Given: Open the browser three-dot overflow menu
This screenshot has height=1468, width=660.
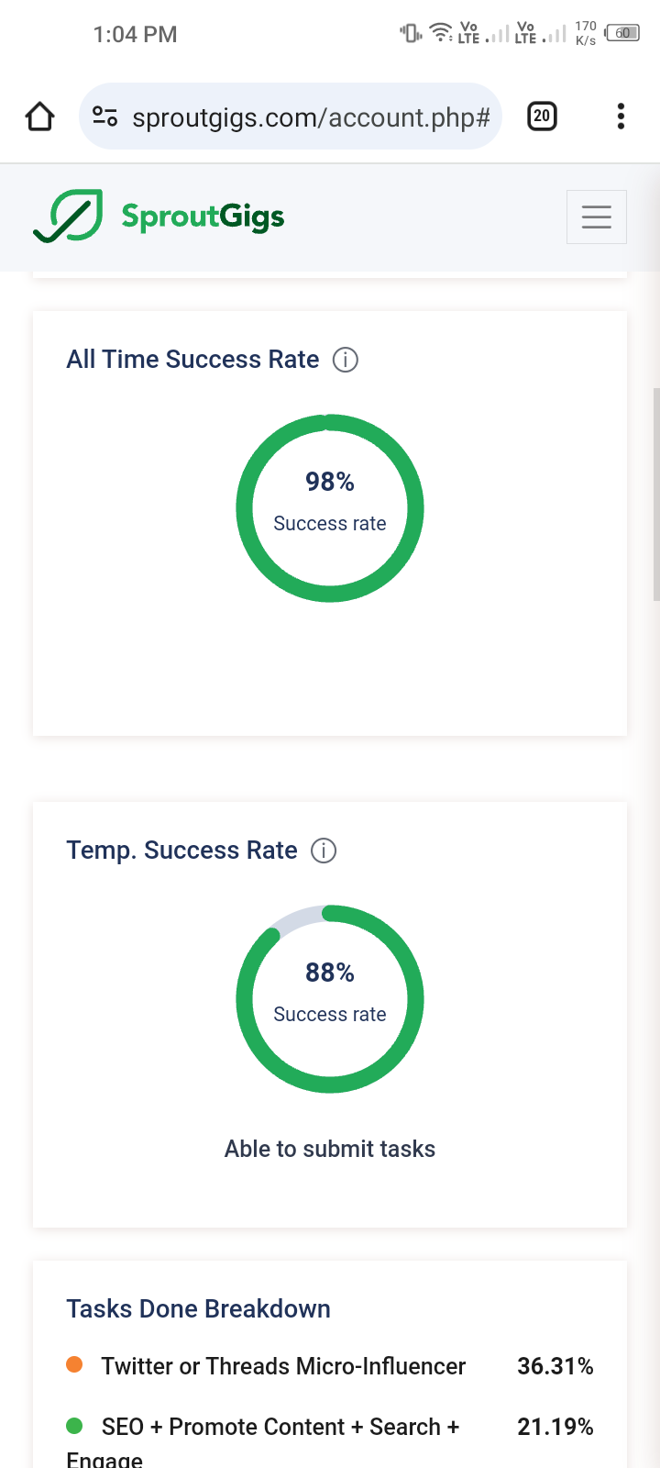Looking at the screenshot, I should click(621, 117).
